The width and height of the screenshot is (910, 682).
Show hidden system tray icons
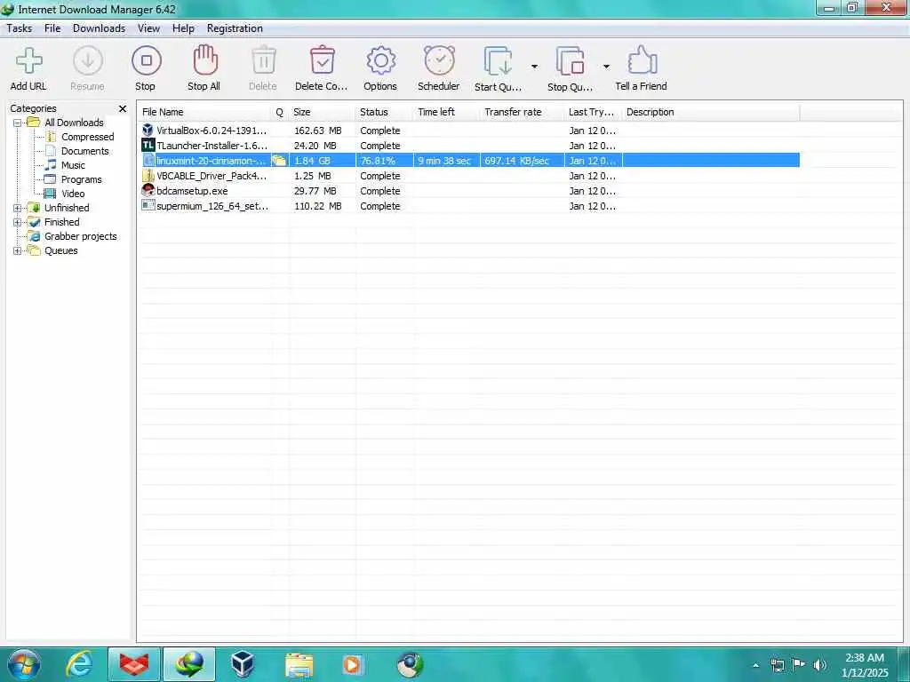pyautogui.click(x=755, y=665)
